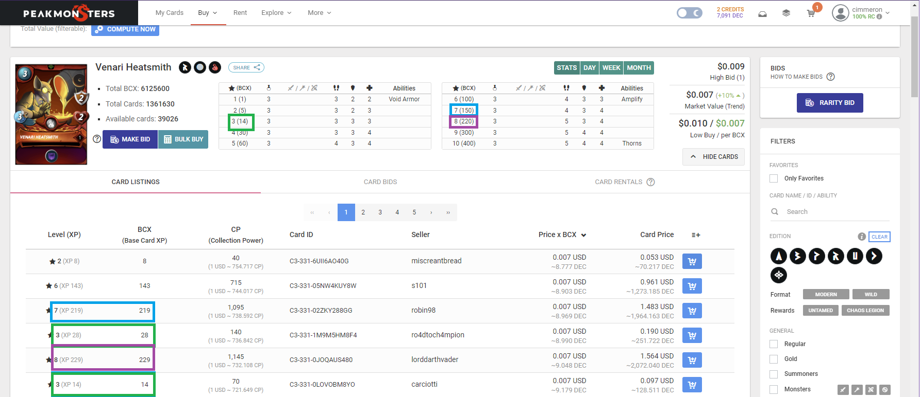The height and width of the screenshot is (397, 920).
Task: Click the Edition info icon
Action: point(862,237)
